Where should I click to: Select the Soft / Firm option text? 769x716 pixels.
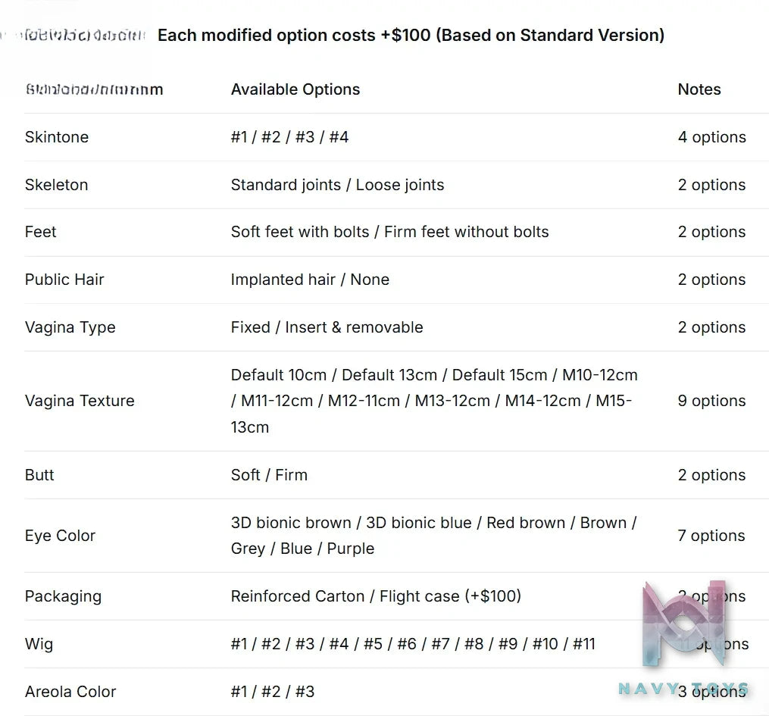269,475
